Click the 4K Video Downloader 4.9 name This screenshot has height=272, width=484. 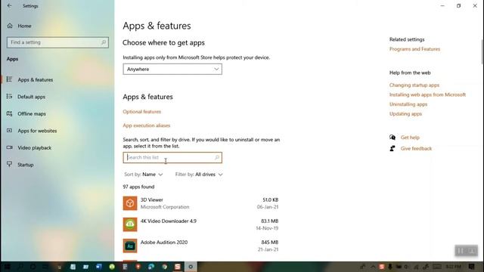168,221
